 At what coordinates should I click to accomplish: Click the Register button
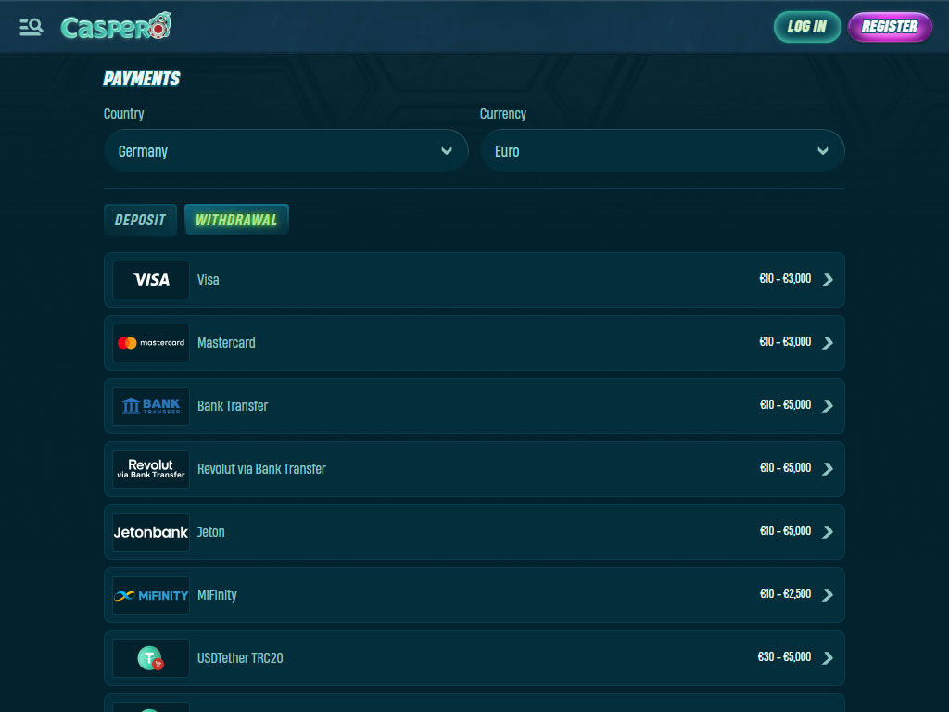pyautogui.click(x=889, y=27)
